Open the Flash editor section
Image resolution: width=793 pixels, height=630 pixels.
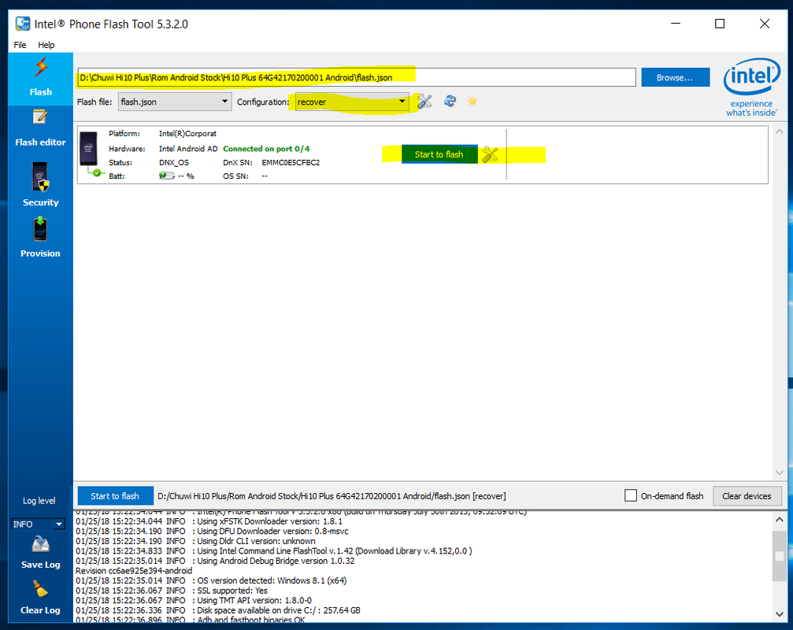click(x=40, y=128)
